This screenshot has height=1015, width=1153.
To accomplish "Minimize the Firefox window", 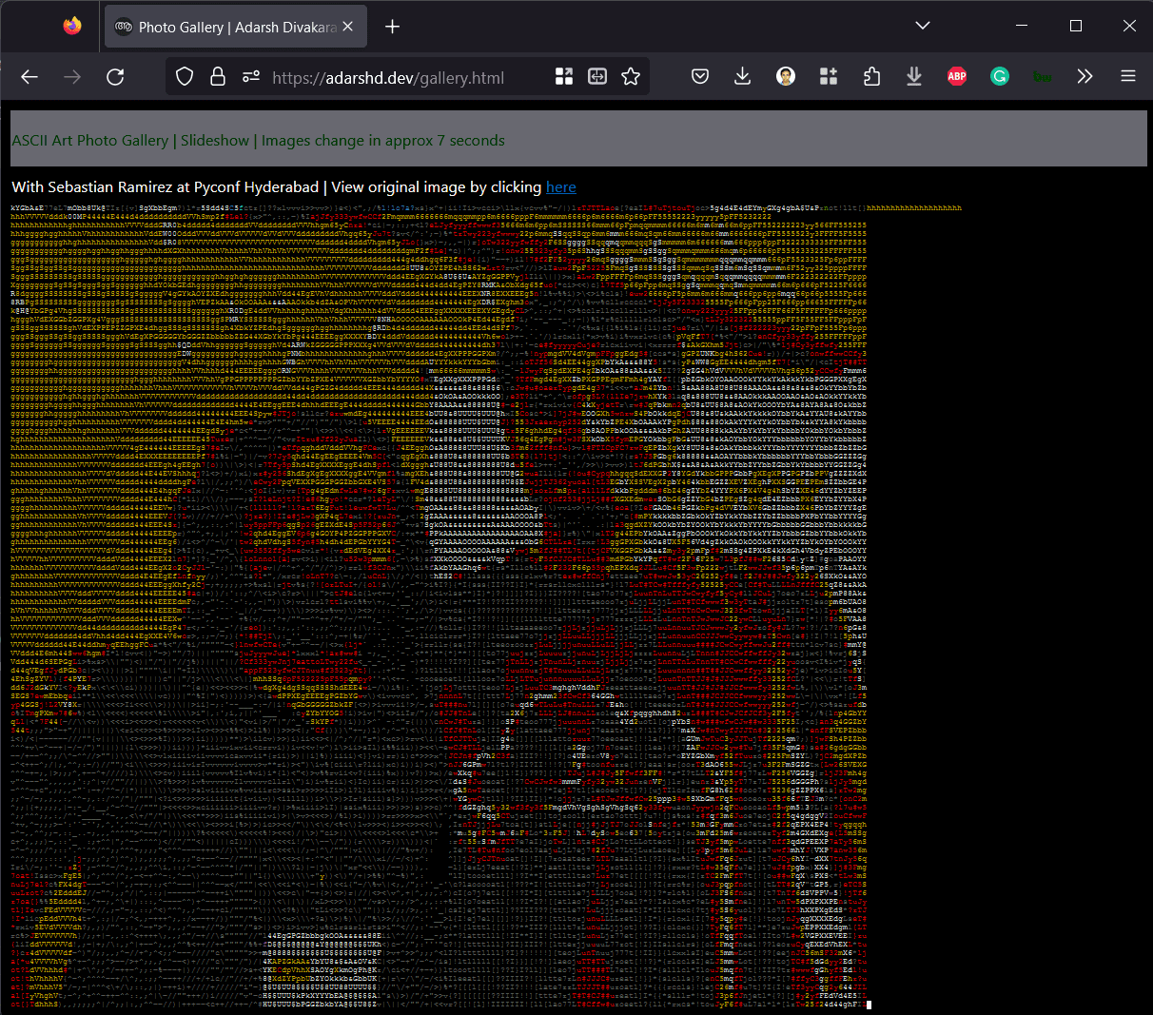I will [x=1023, y=26].
